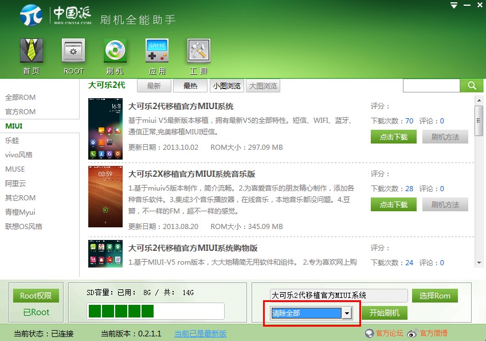Select 阿里云 category

tap(15, 183)
